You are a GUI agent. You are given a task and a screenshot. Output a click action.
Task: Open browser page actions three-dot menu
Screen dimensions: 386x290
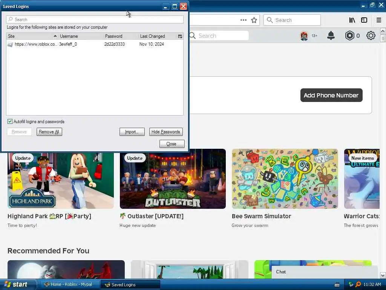[243, 20]
